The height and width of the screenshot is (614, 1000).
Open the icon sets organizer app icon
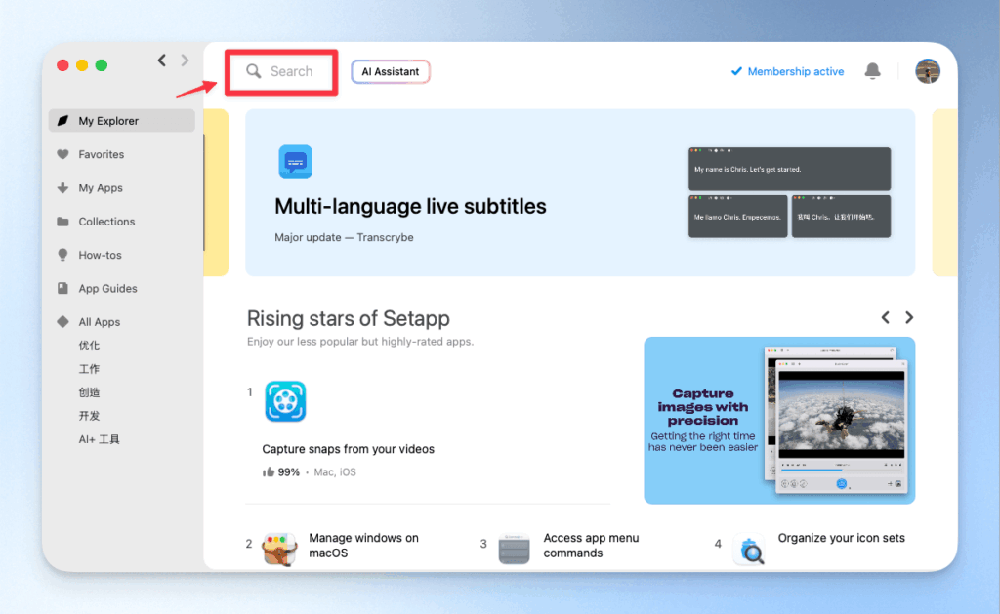[x=749, y=551]
